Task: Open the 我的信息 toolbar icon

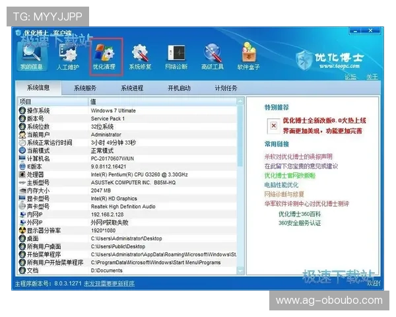Action: click(32, 56)
